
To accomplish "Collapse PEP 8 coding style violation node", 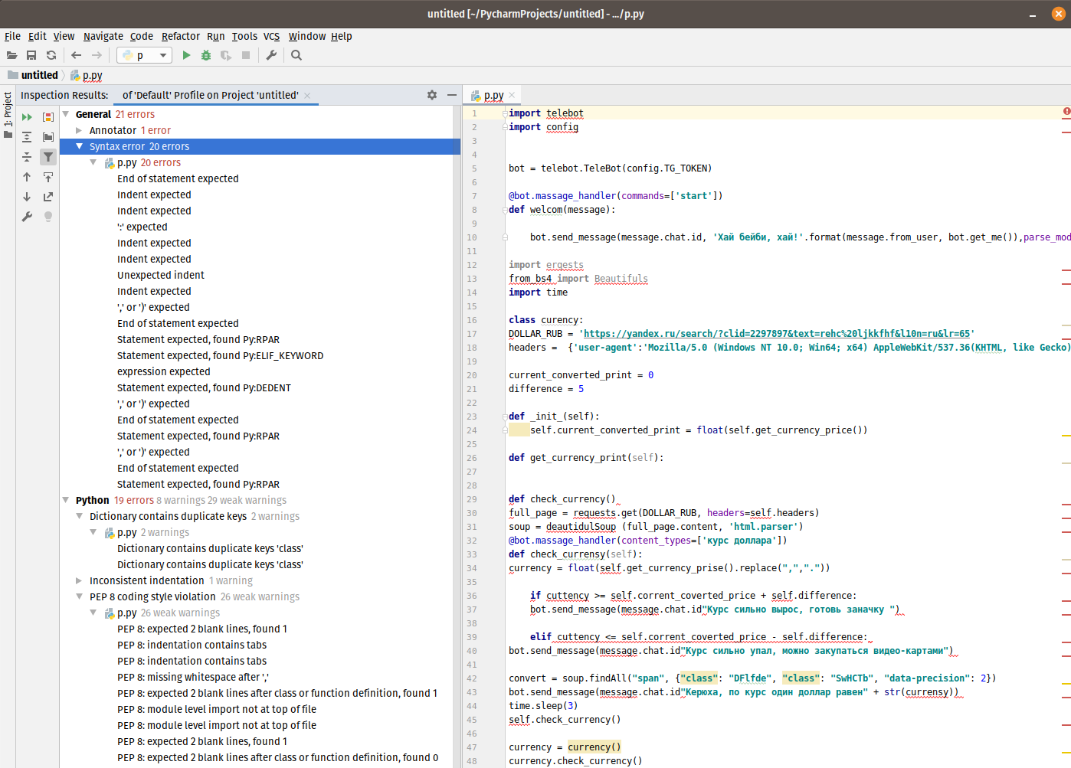I will (79, 596).
